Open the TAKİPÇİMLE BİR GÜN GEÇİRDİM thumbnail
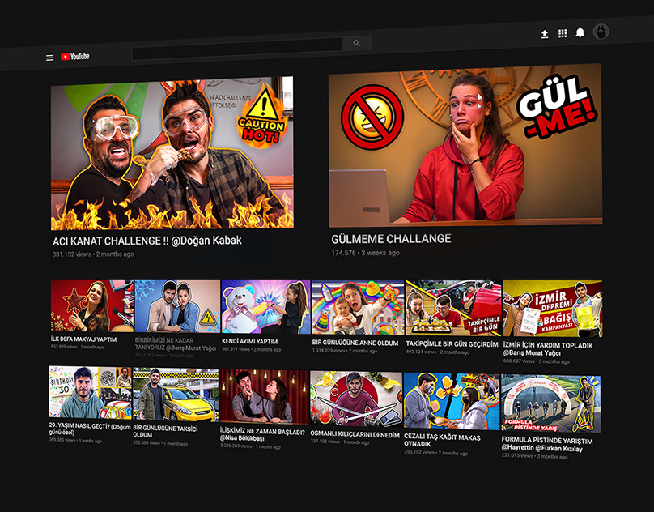Screen dimensions: 654x512 coord(453,308)
